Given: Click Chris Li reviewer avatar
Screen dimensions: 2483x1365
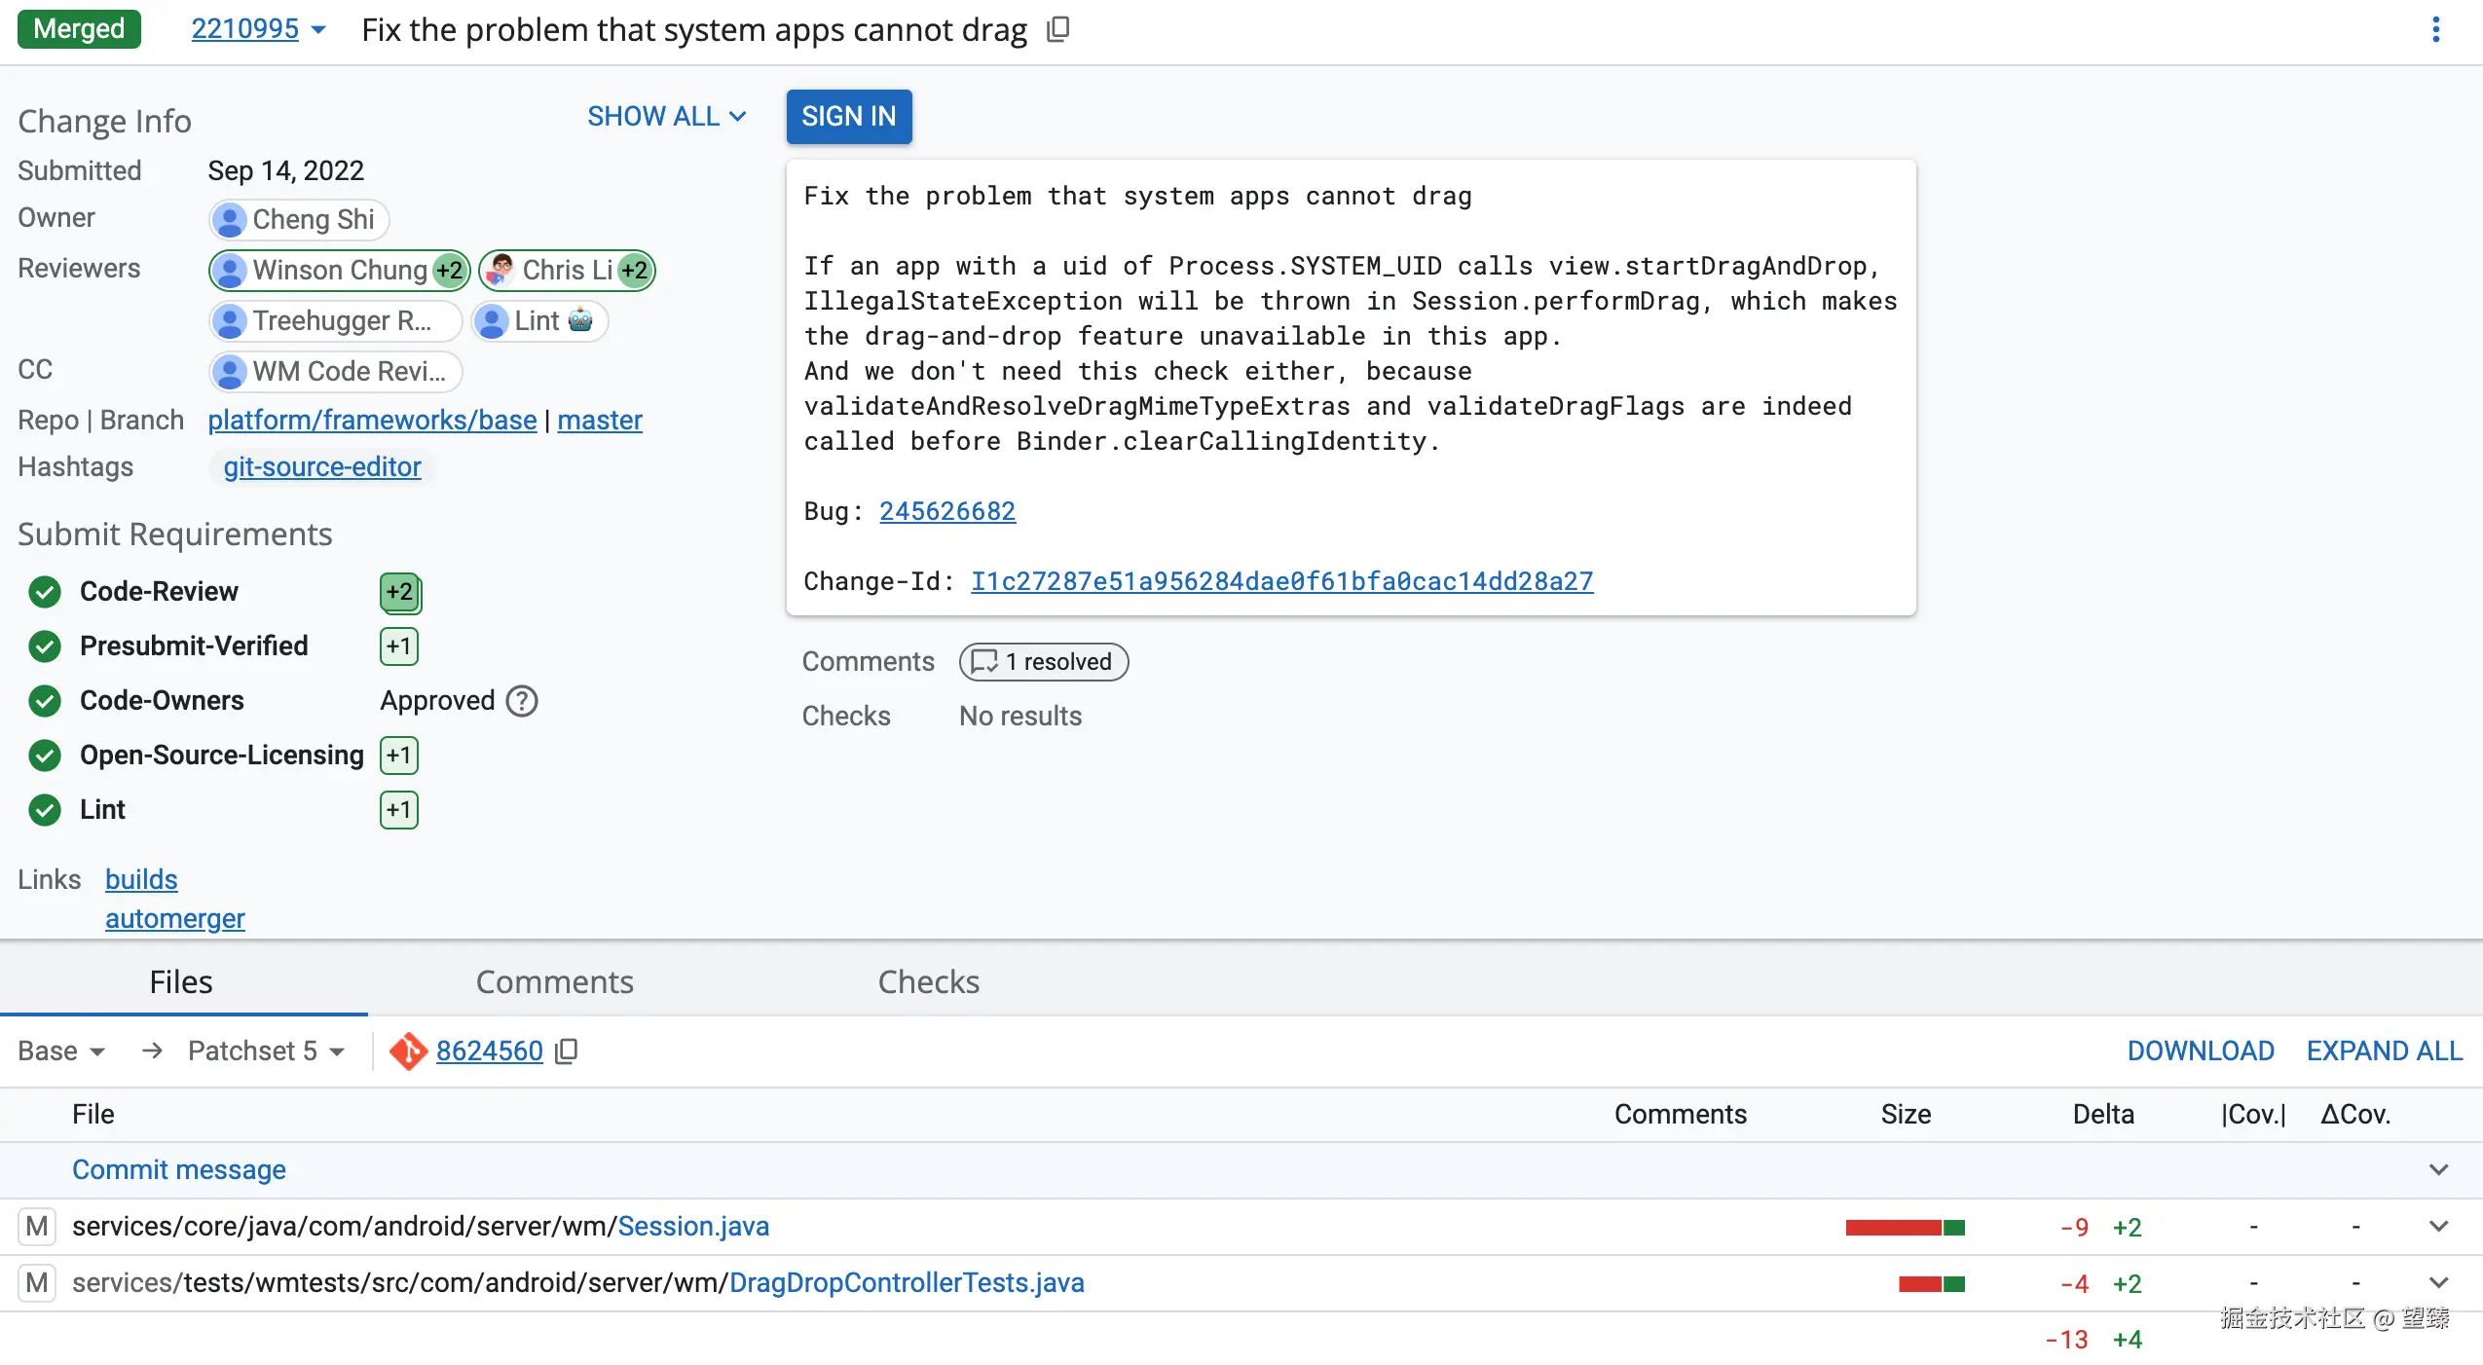Looking at the screenshot, I should pyautogui.click(x=500, y=270).
